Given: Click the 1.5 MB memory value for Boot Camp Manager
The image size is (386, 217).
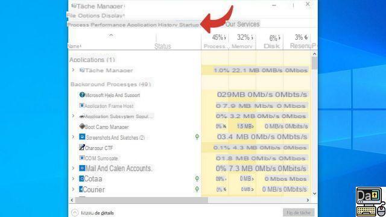Looking at the screenshot, I should point(245,126).
